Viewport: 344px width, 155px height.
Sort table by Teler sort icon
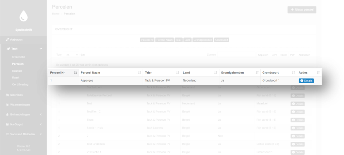178,72
